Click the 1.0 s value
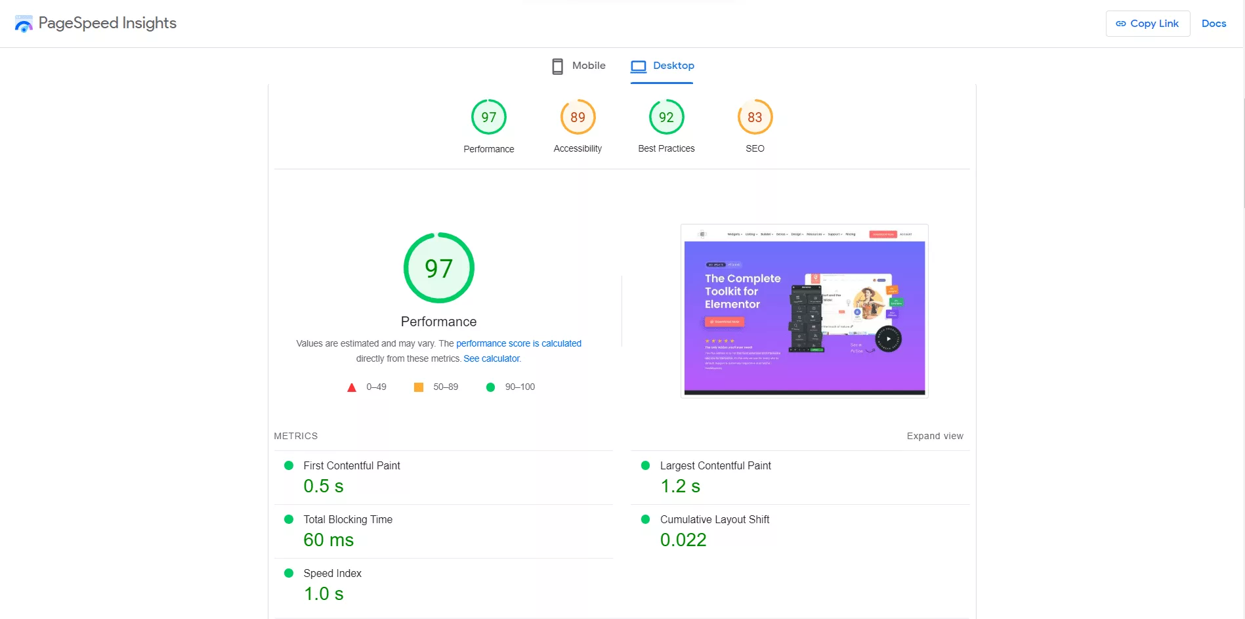Screen dimensions: 1245x619 point(324,594)
